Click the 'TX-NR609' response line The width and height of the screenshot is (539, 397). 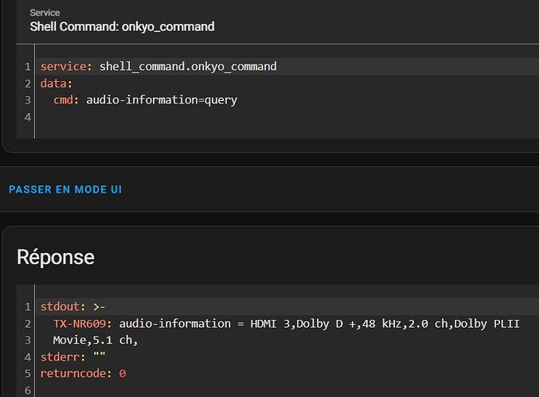287,324
